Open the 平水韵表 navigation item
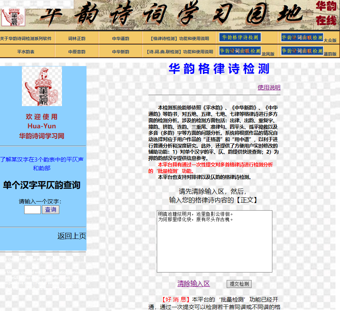This screenshot has width=340, height=311. point(26,52)
